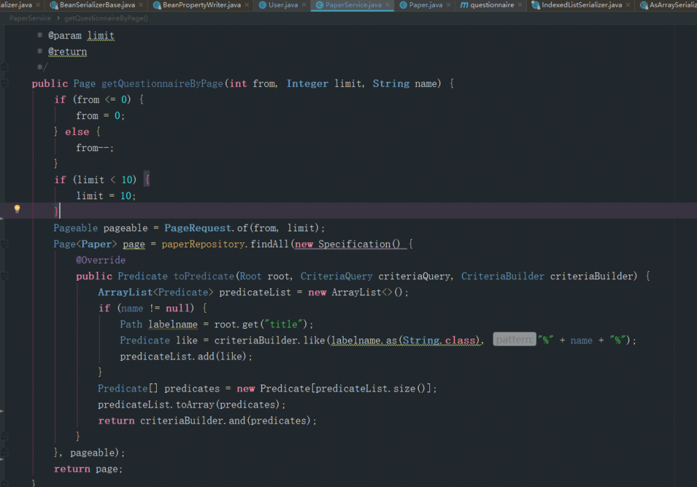The height and width of the screenshot is (487, 697).
Task: Fold the toPredicate method in gutter
Action: click(4, 277)
